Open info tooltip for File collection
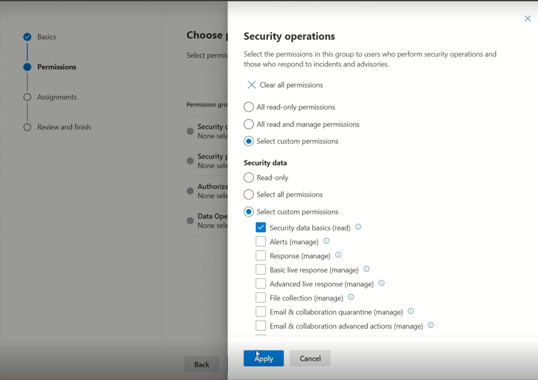This screenshot has height=380, width=538. tap(351, 298)
